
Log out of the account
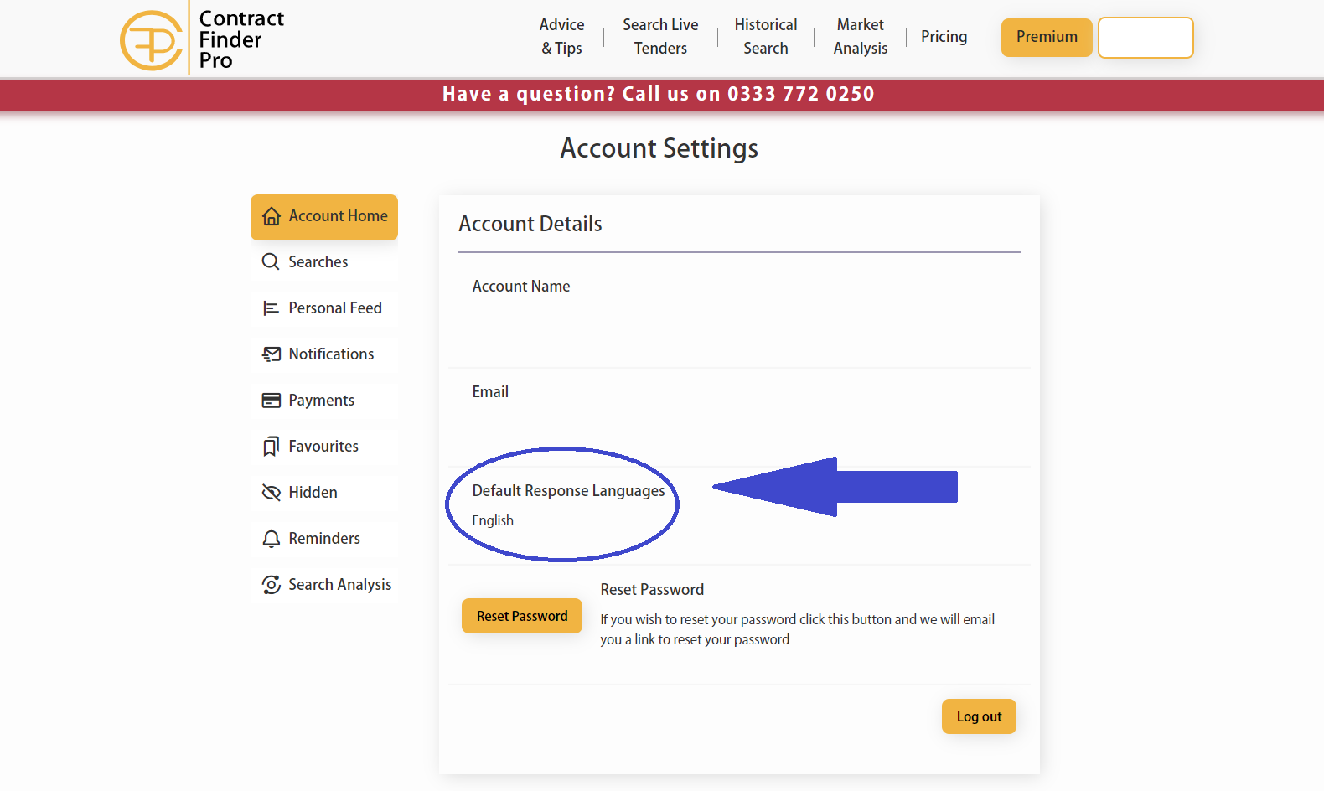[x=979, y=717]
